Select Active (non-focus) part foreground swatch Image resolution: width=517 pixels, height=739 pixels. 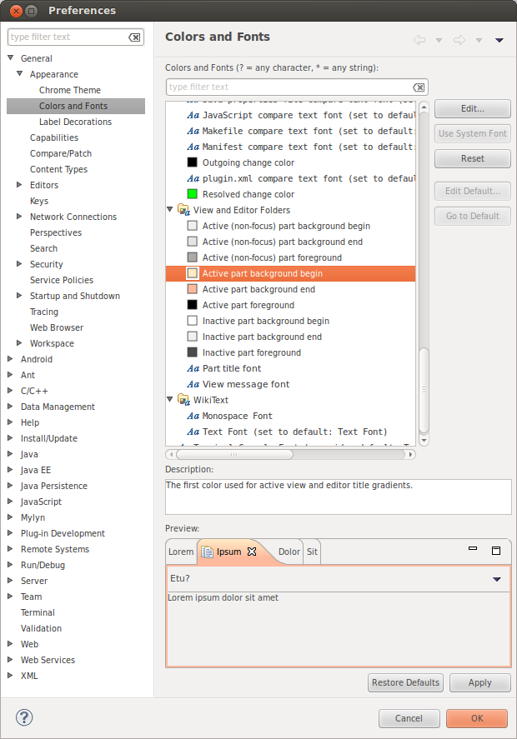click(x=192, y=257)
